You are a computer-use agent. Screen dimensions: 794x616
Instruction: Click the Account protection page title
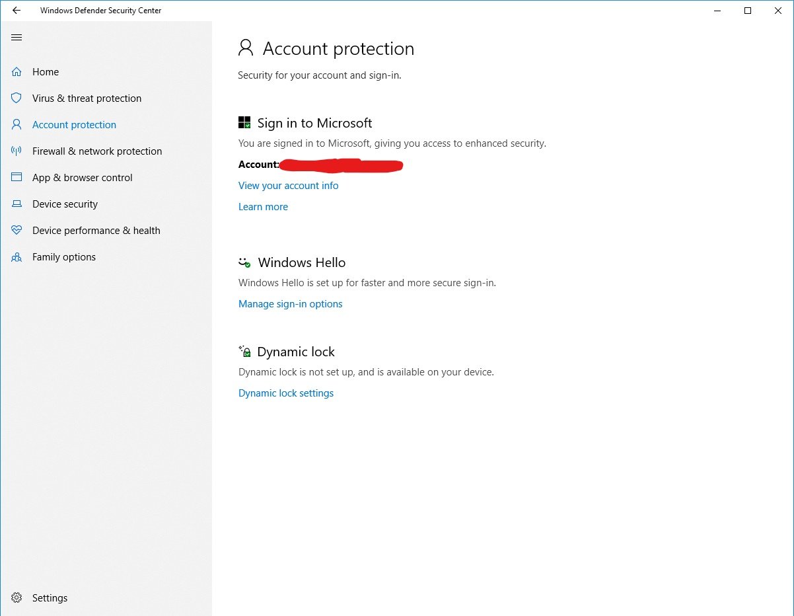pyautogui.click(x=338, y=49)
